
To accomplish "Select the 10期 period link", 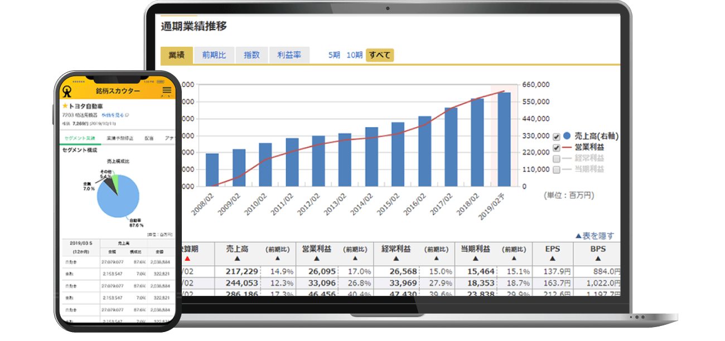I will 355,55.
